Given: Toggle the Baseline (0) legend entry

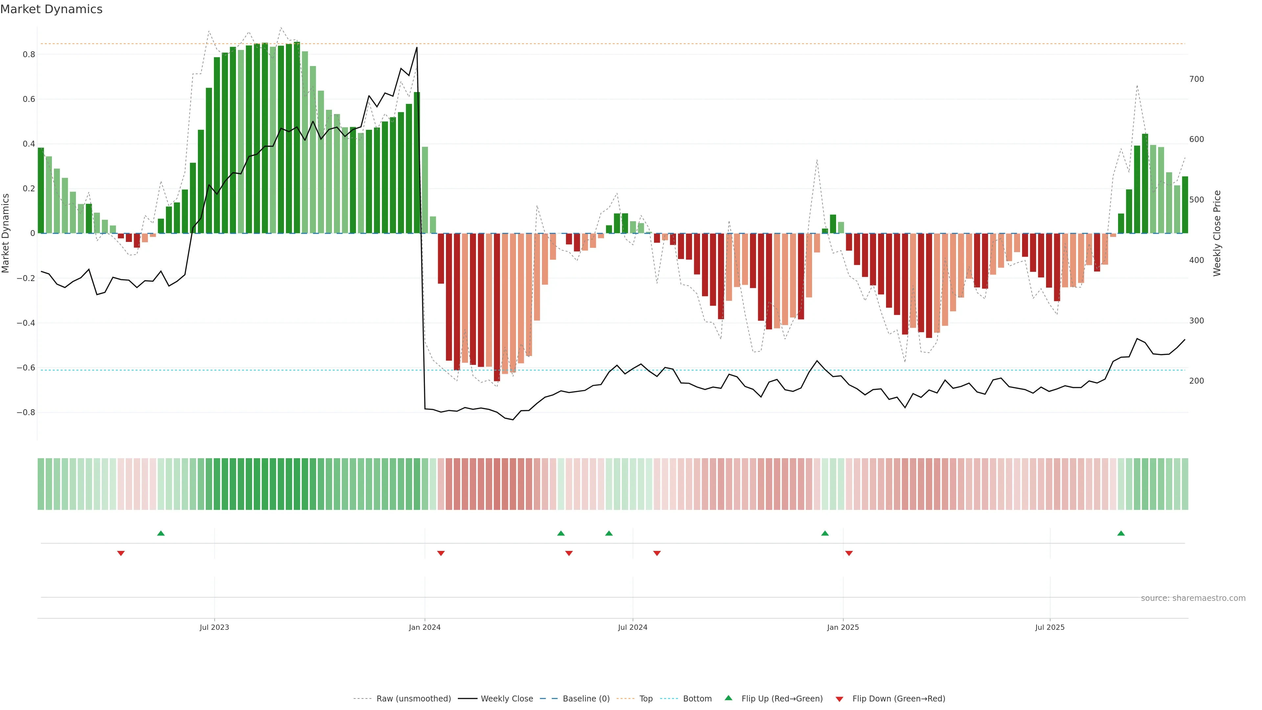Looking at the screenshot, I should pyautogui.click(x=586, y=699).
